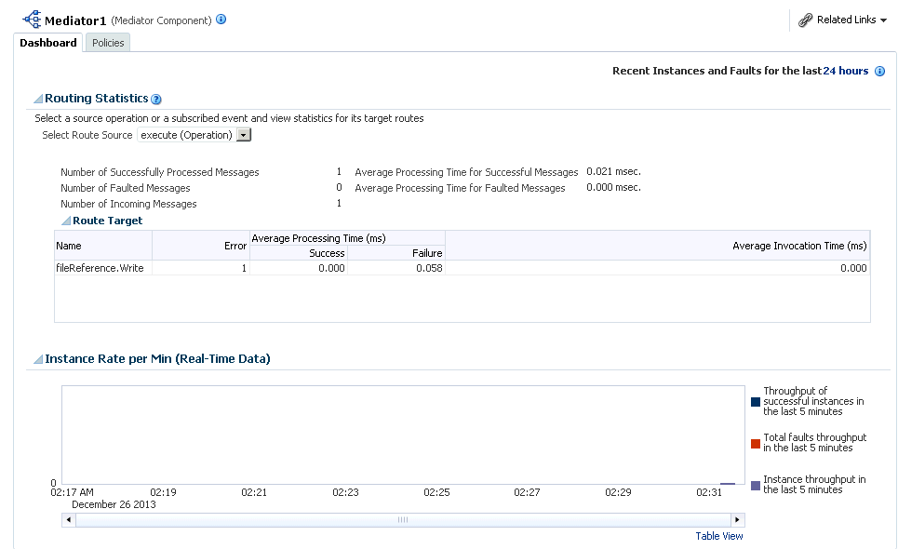Click total faults throughput legend swatch
898x549 pixels.
(x=755, y=443)
